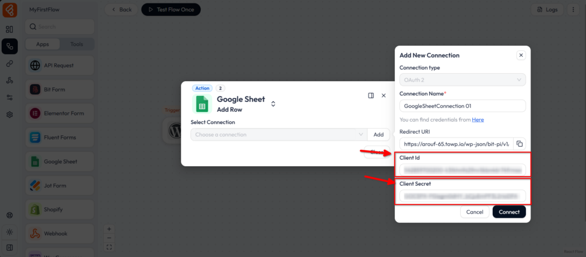Run Test Flow Once

[x=171, y=10]
